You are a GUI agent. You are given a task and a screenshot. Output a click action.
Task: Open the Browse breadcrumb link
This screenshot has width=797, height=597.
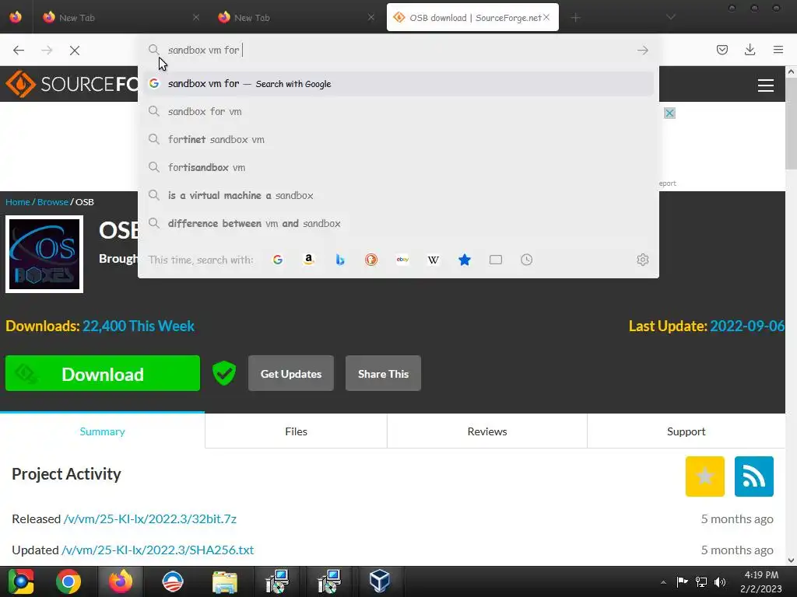53,202
